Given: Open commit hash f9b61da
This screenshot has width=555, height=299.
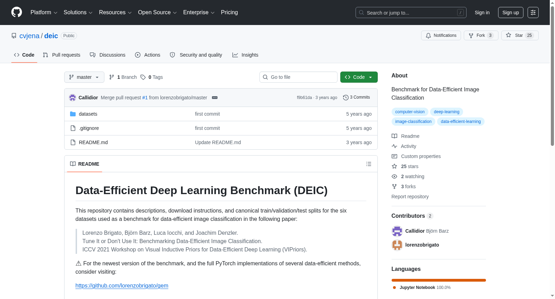Looking at the screenshot, I should click(x=304, y=98).
